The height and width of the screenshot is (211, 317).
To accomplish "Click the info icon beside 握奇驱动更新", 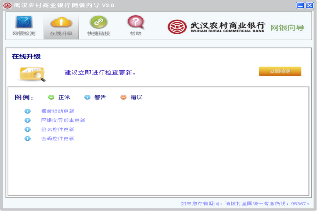I will point(27,111).
